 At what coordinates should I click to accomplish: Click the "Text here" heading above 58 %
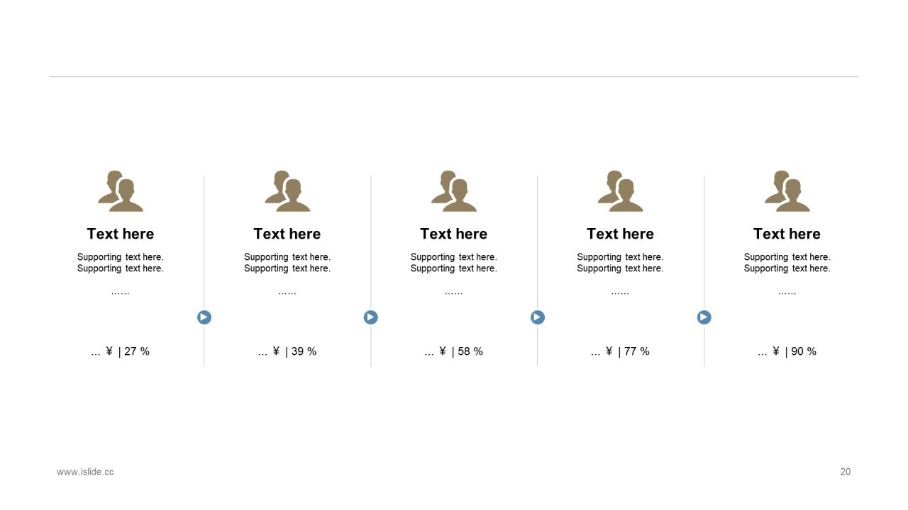coord(454,234)
